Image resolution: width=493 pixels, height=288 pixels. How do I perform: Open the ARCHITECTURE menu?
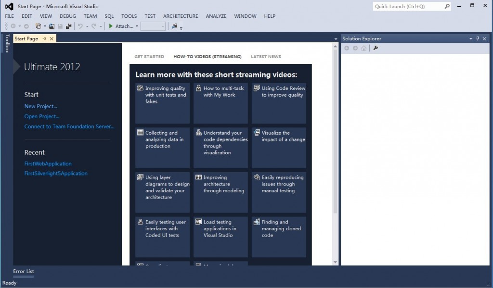[181, 16]
